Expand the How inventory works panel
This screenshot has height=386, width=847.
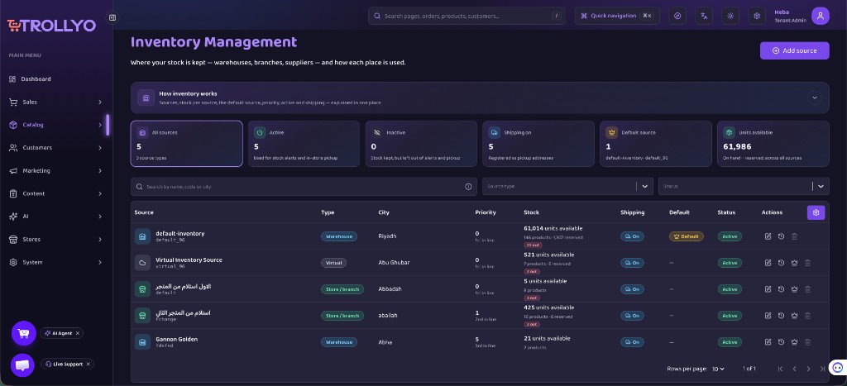[815, 98]
